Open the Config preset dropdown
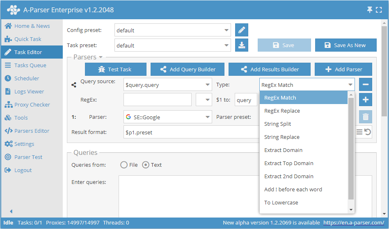The image size is (389, 229). coord(172,30)
